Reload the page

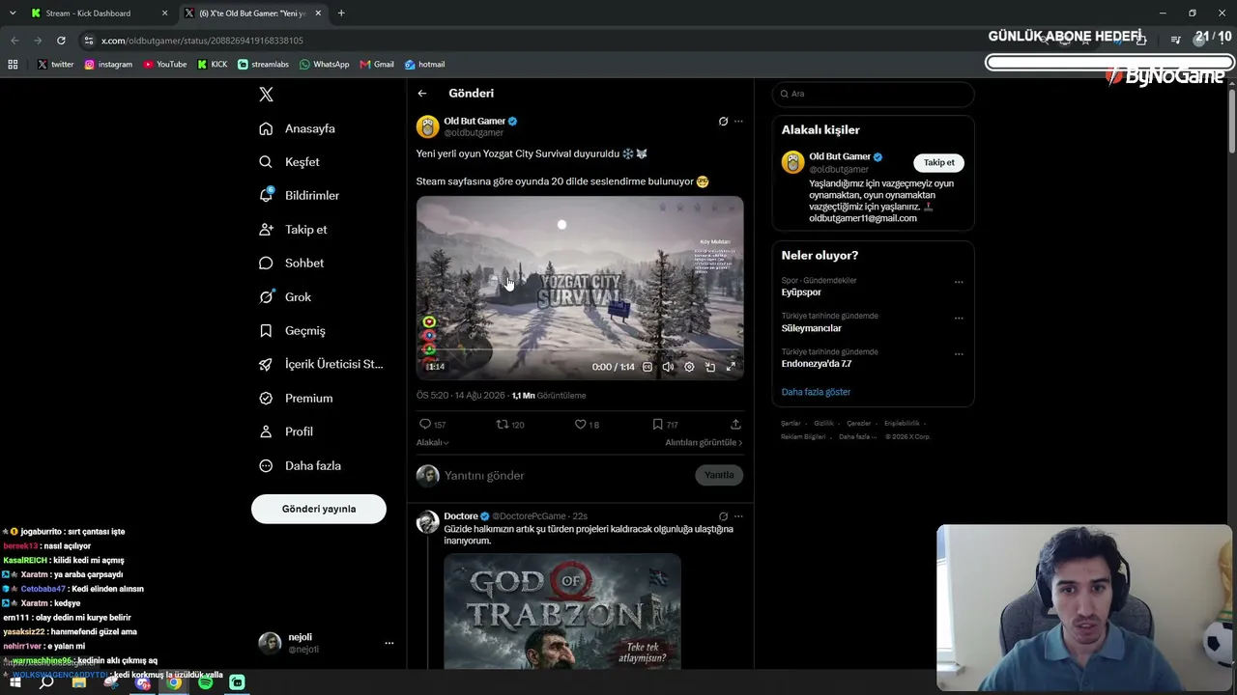coord(61,41)
